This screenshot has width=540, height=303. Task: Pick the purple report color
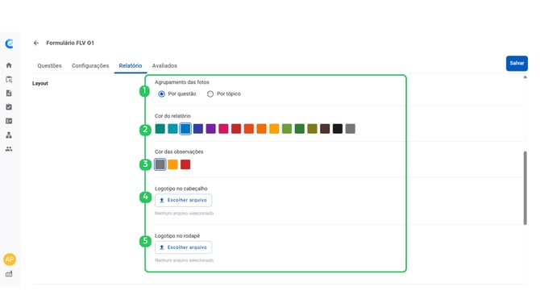[211, 129]
